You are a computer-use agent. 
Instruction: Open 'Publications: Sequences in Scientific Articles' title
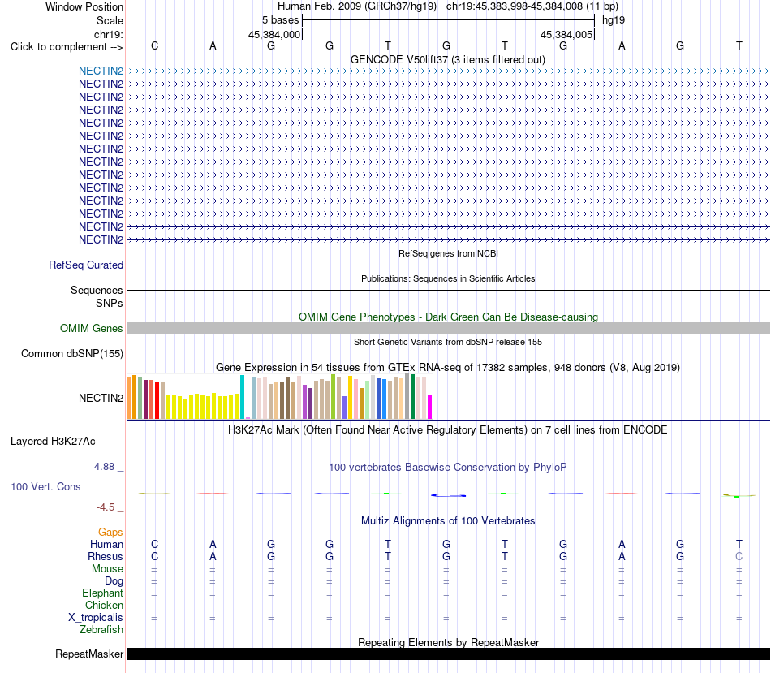pos(448,278)
